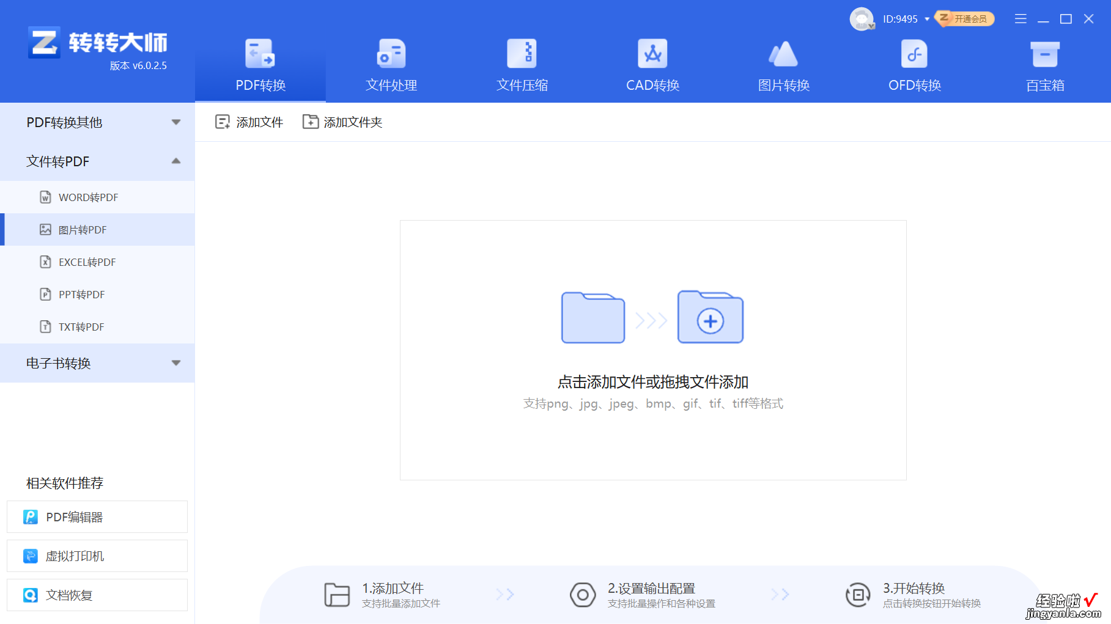Click the 添加文件夹 folder icon

pyautogui.click(x=311, y=122)
